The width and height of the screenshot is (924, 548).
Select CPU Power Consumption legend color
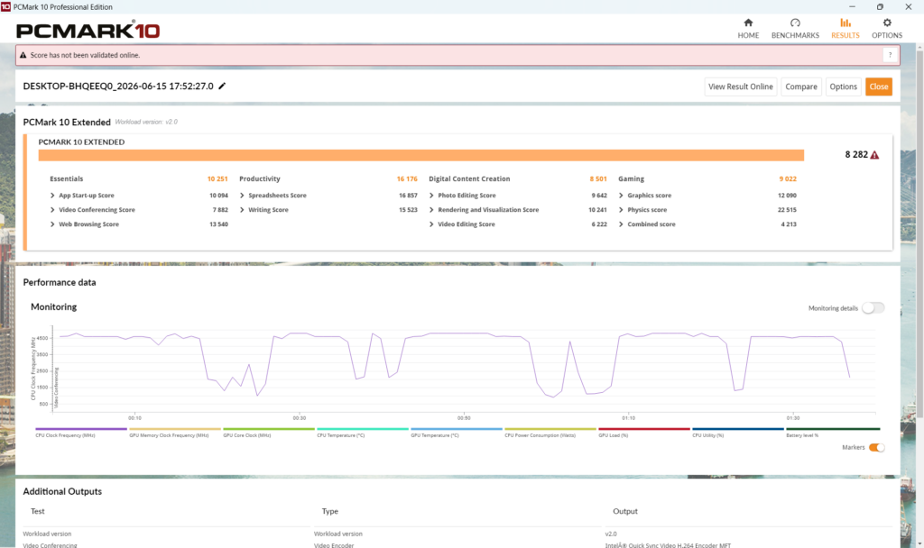550,429
